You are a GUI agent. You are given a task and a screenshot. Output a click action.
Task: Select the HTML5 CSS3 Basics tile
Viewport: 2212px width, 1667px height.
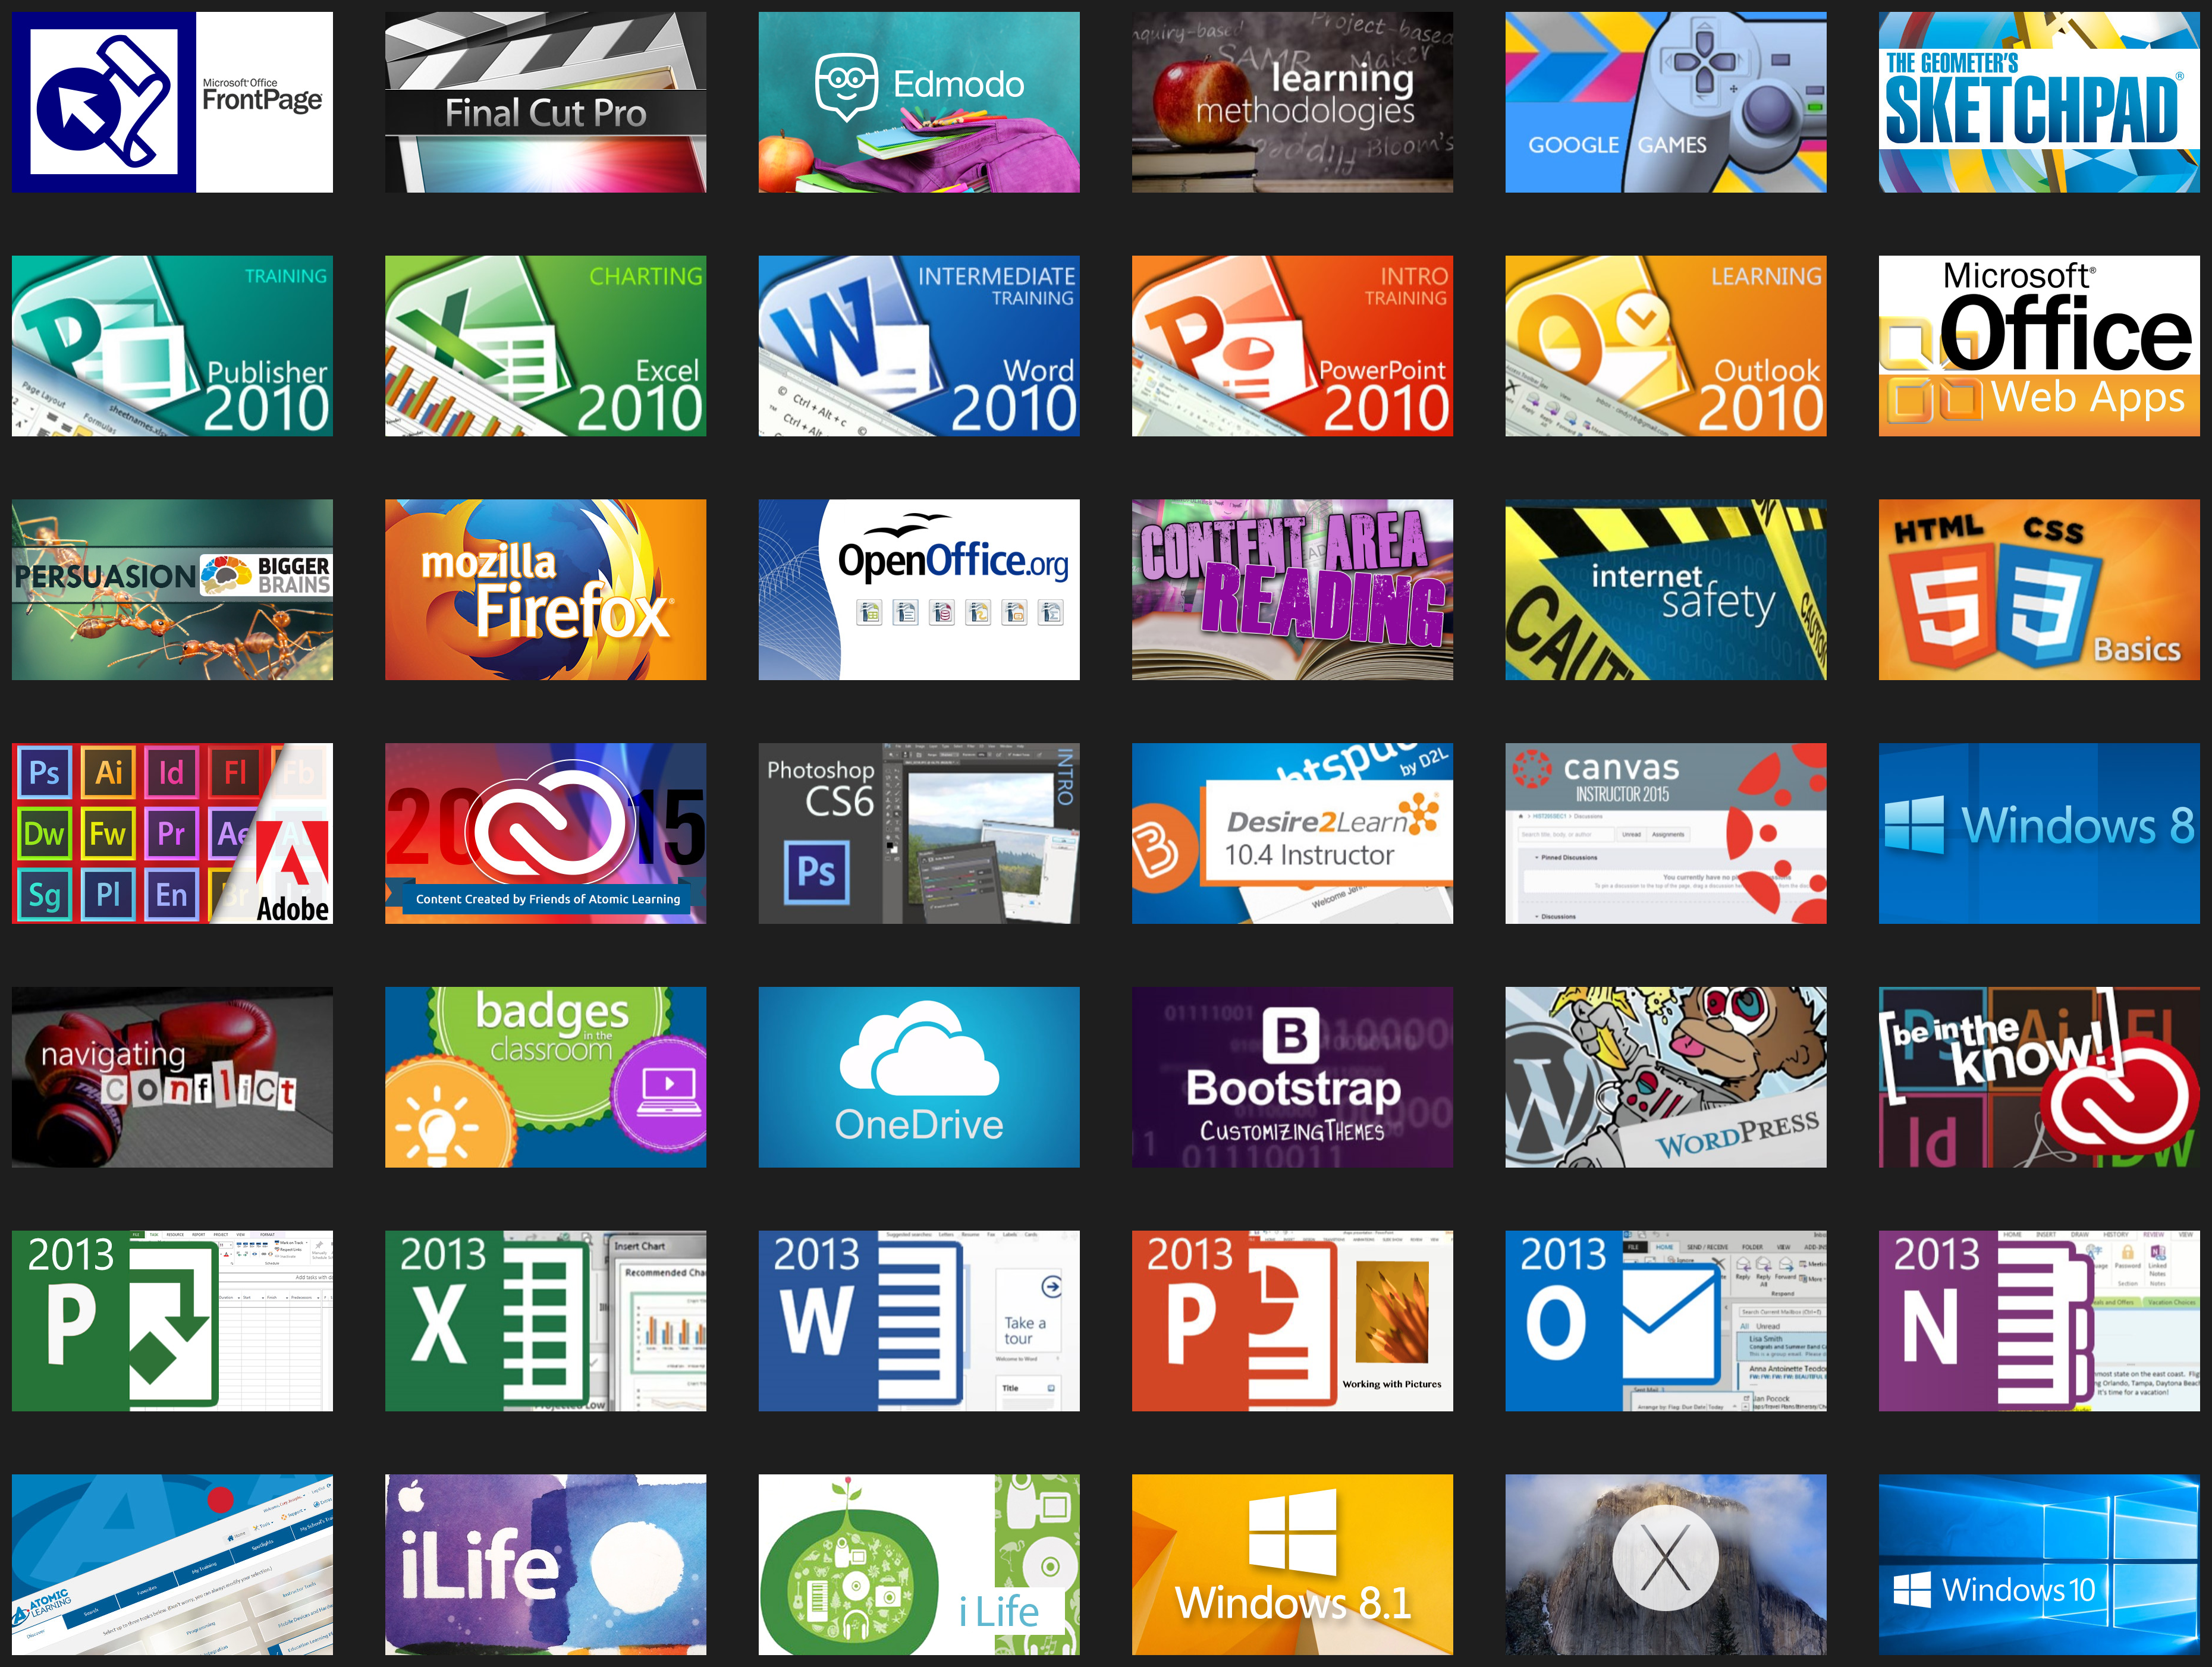tap(2038, 589)
